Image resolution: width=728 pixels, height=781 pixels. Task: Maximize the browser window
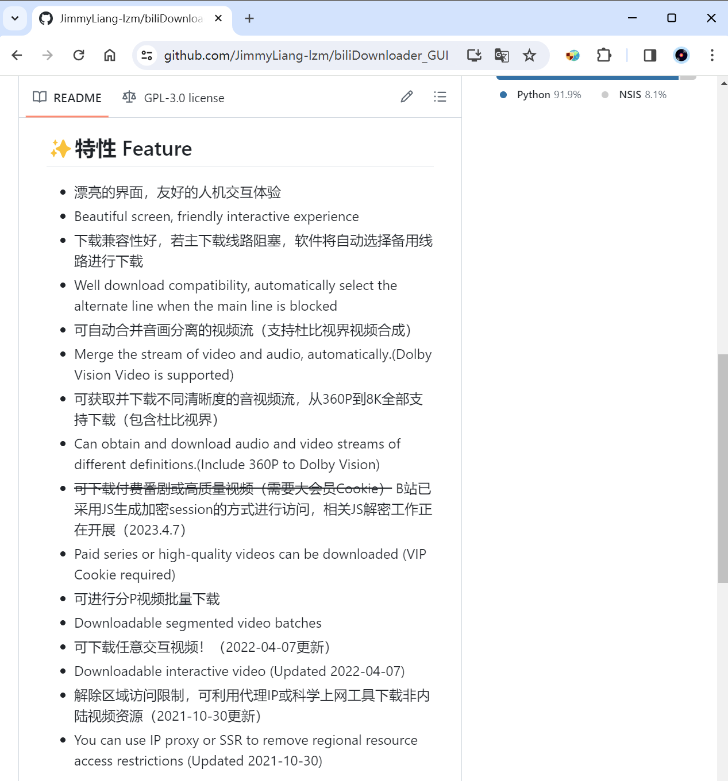[671, 18]
